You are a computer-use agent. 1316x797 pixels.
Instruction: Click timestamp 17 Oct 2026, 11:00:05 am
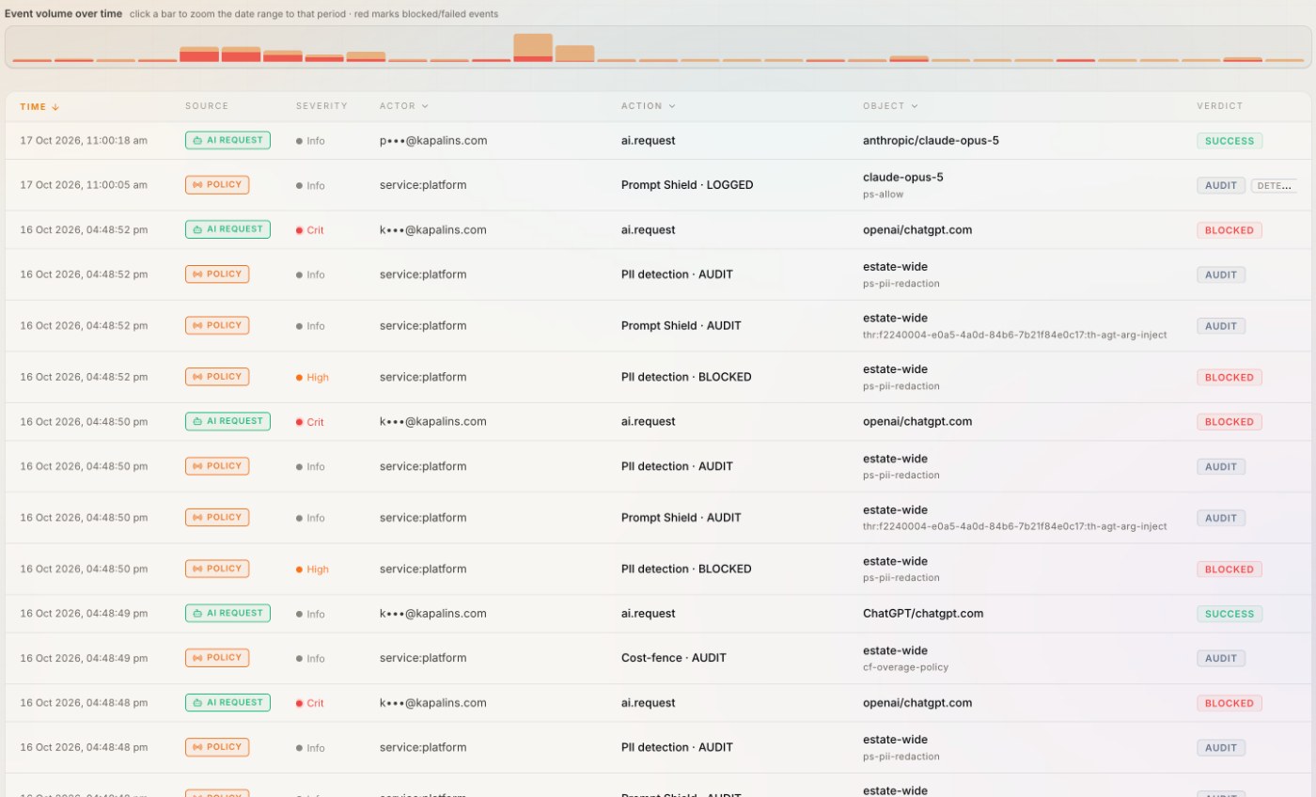pos(84,185)
